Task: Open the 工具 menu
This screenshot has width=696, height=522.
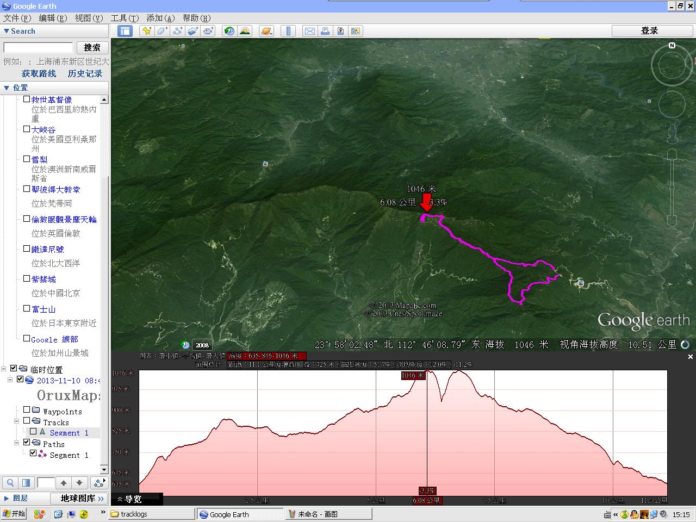Action: pyautogui.click(x=125, y=18)
